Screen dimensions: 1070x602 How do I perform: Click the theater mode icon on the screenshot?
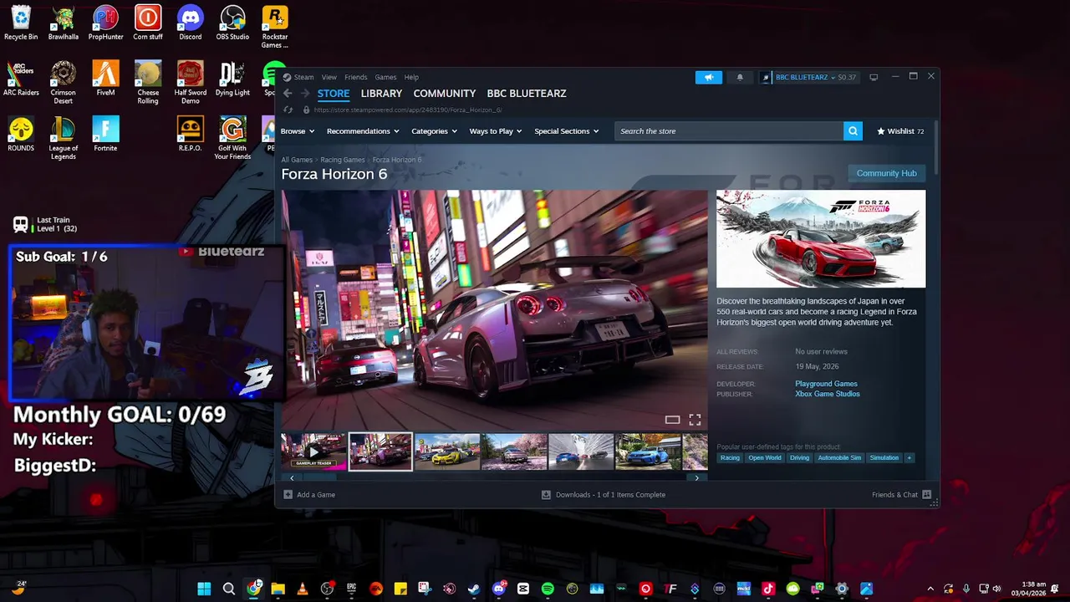click(672, 420)
